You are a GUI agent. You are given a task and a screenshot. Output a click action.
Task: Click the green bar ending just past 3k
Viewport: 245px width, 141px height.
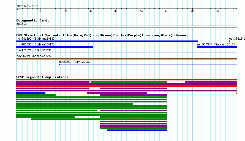coord(57,110)
